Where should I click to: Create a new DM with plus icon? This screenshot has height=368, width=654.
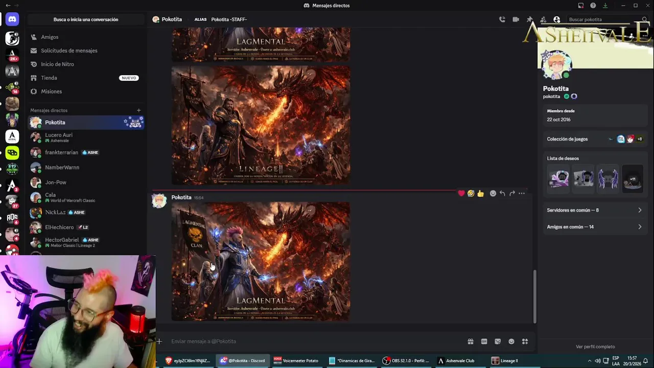click(138, 110)
